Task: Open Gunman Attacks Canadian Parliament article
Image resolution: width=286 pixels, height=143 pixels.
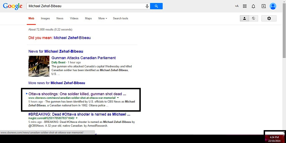Action: coord(84,58)
